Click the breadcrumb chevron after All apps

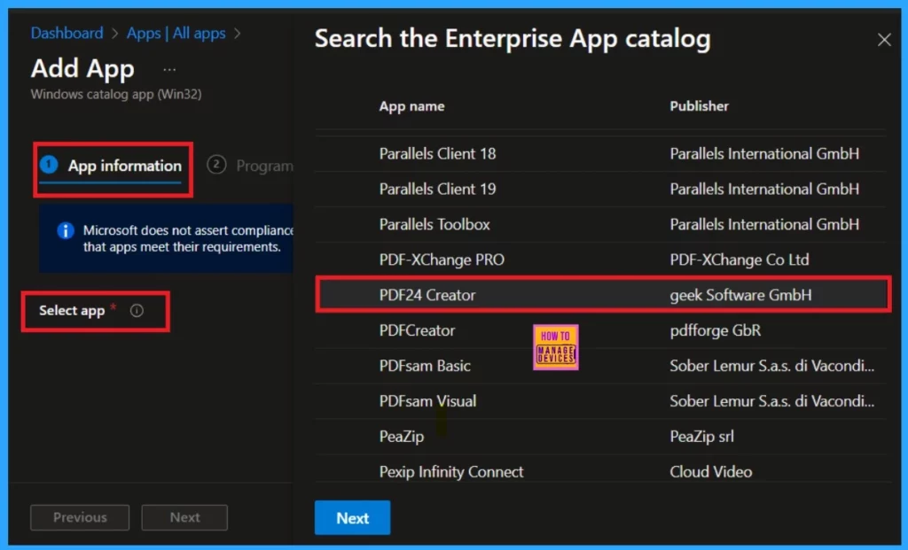237,34
